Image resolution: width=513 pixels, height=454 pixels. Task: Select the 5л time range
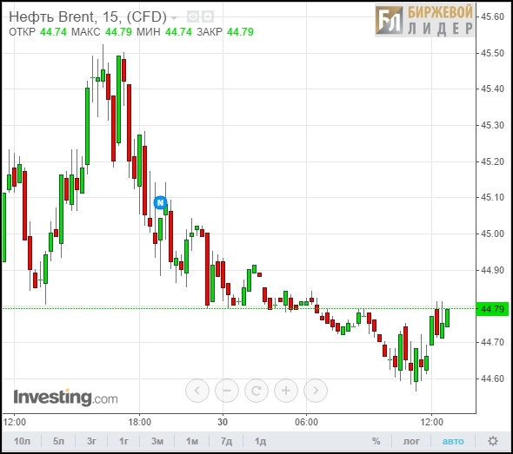[x=58, y=441]
